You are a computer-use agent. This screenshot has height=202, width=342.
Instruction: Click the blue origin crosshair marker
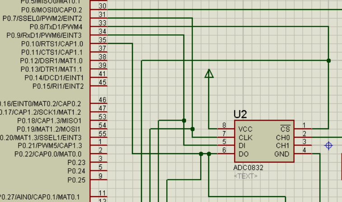[x=329, y=146]
